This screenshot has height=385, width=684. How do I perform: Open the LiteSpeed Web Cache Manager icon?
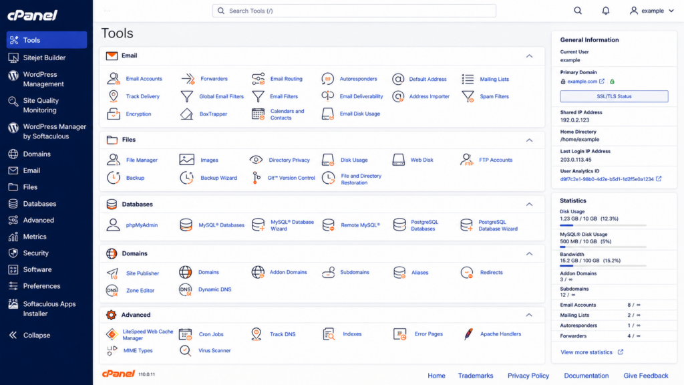pyautogui.click(x=112, y=334)
